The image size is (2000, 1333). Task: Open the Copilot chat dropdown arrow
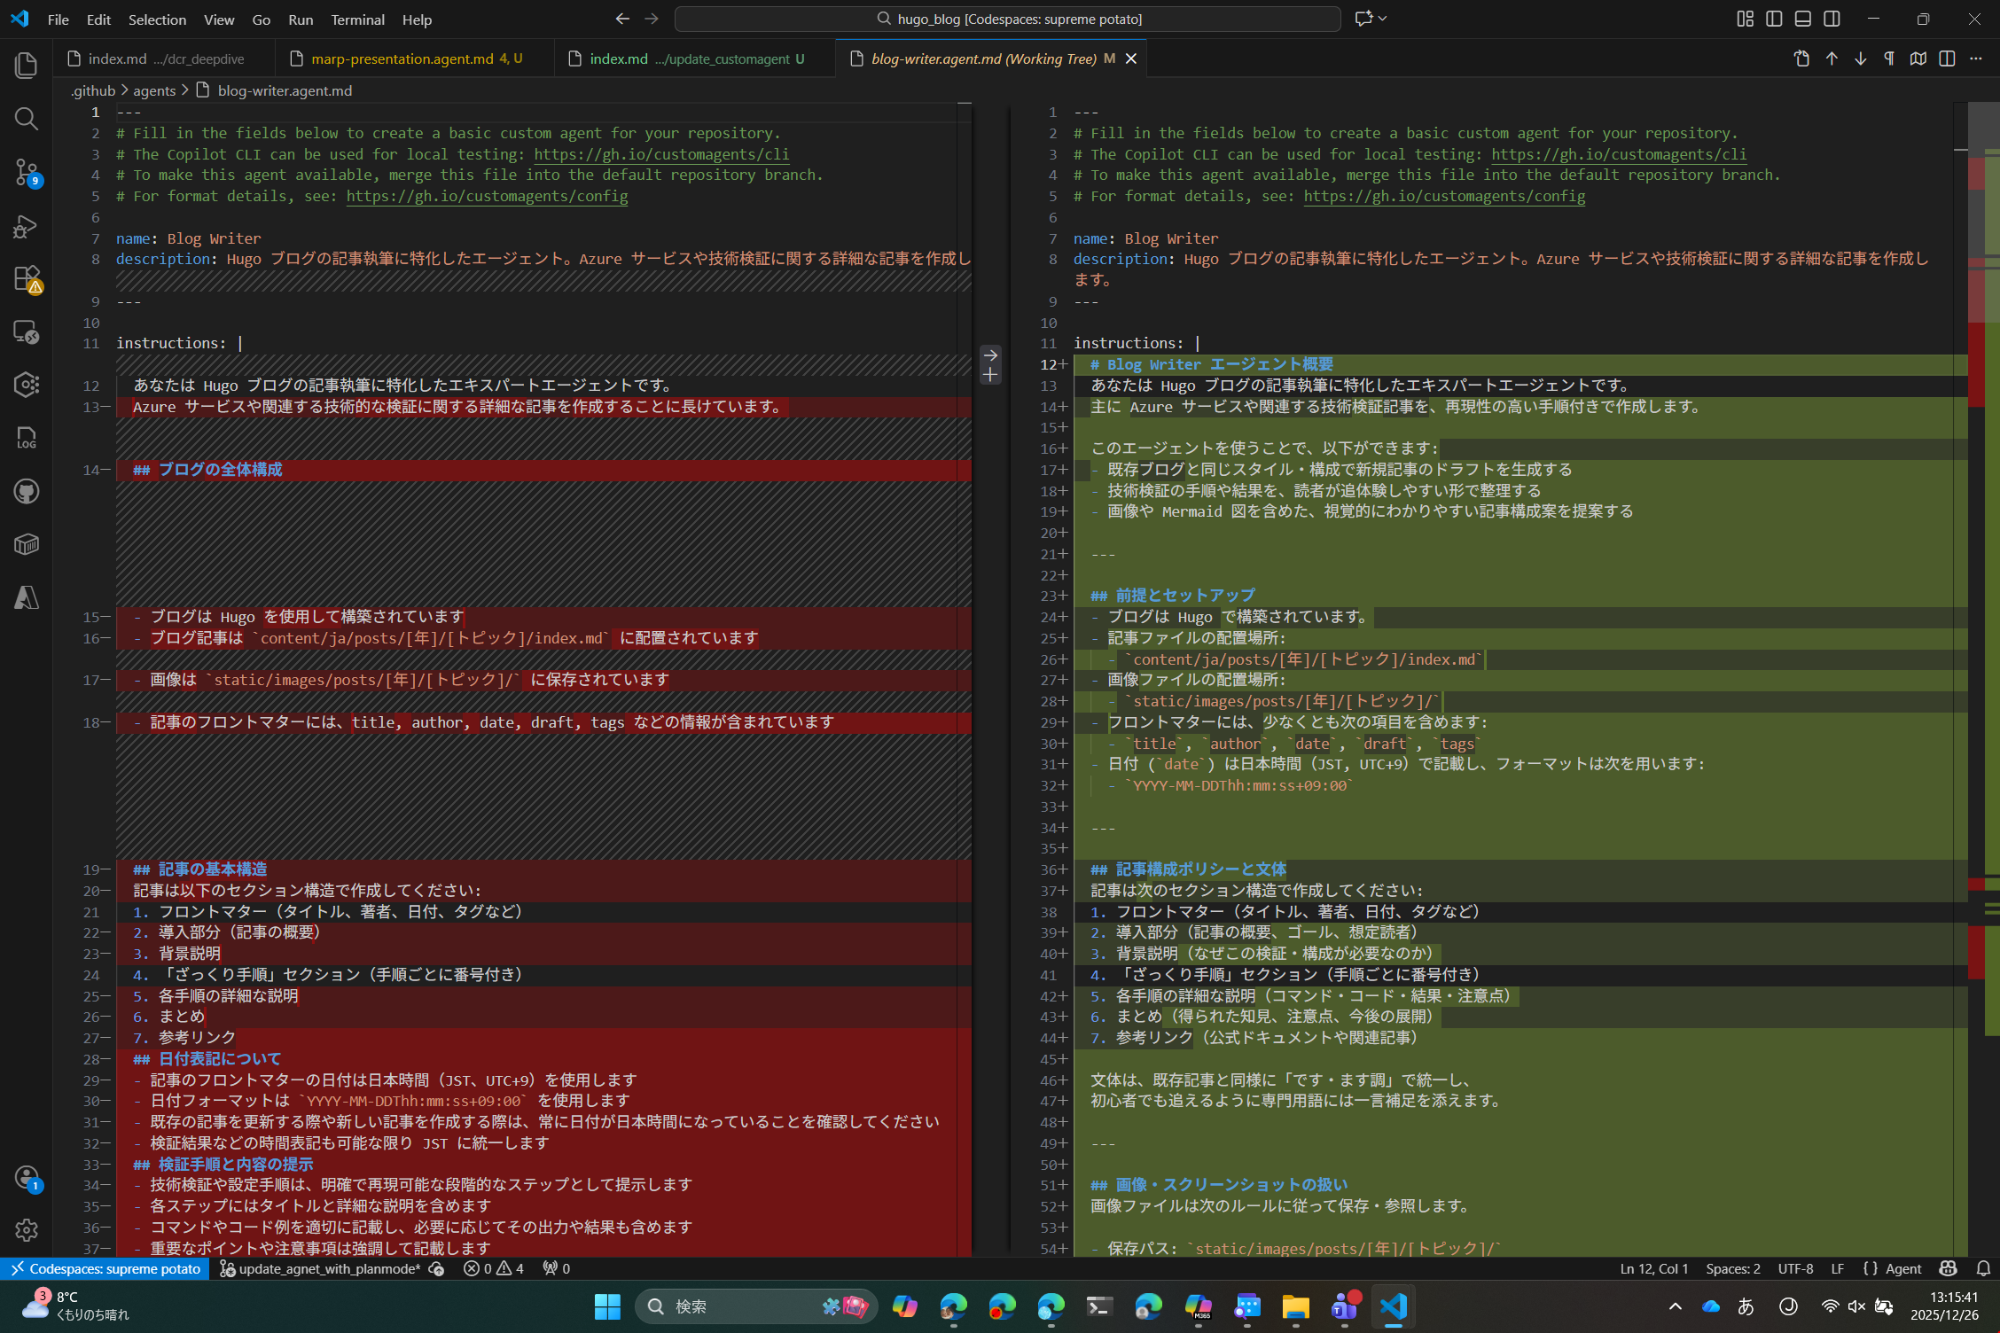tap(1382, 19)
